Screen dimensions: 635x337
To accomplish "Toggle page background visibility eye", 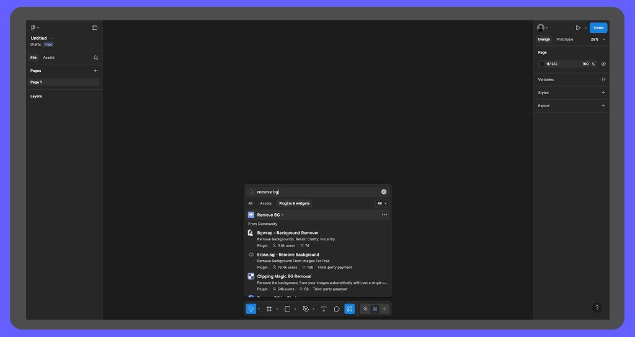I will [603, 64].
